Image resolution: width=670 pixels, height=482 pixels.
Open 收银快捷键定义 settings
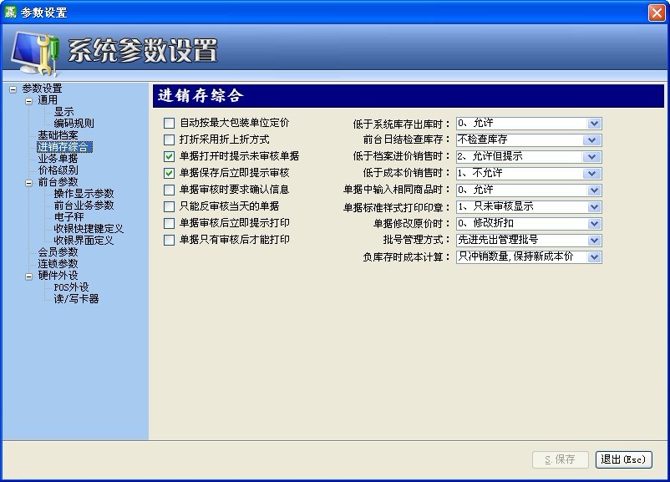click(x=89, y=229)
